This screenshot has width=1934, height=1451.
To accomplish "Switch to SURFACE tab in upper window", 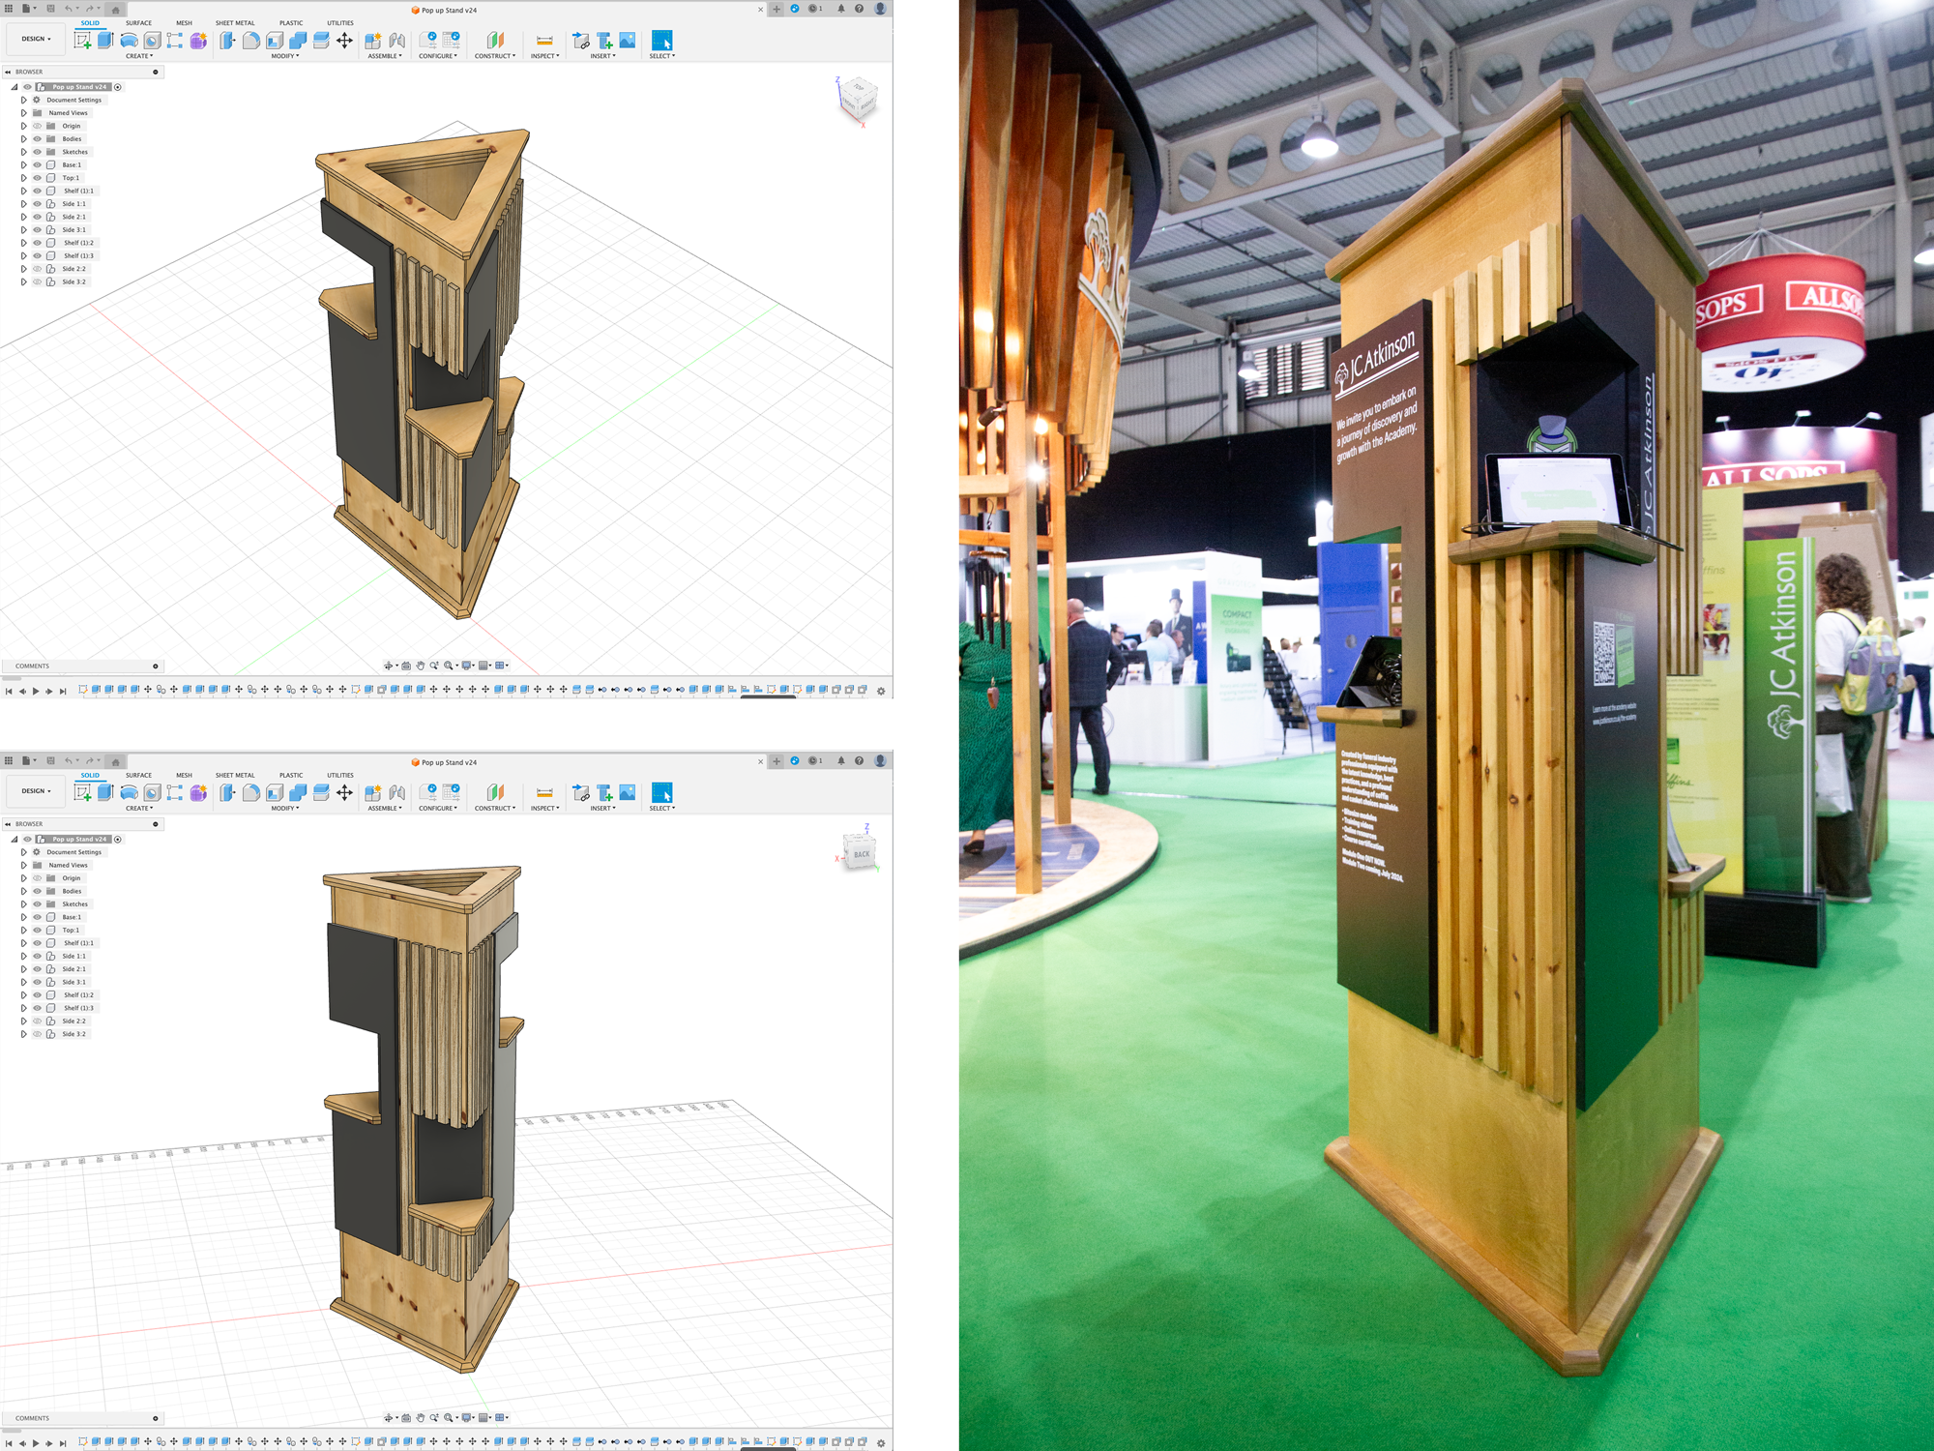I will point(138,23).
